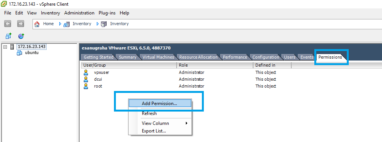Click the ubuntu virtual machine icon

pos(19,53)
